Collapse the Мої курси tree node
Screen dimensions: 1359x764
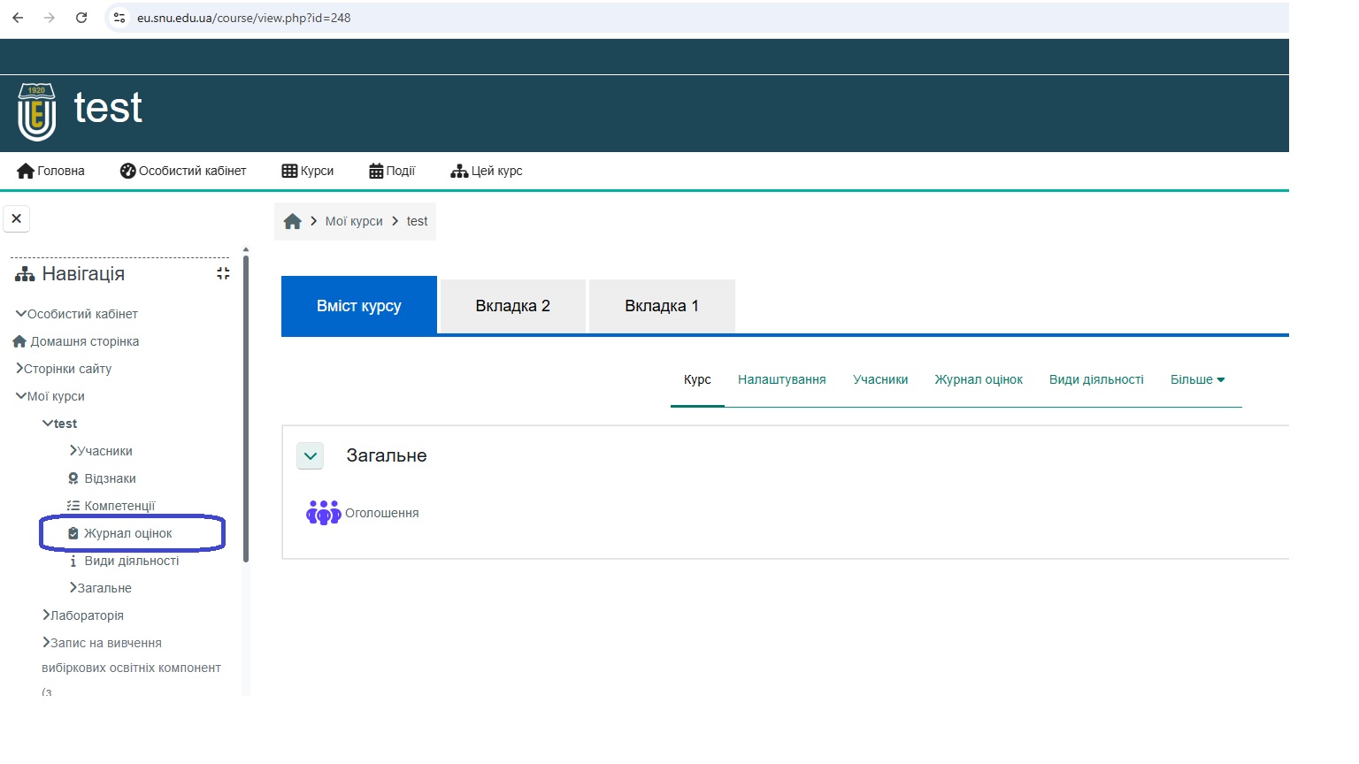coord(21,396)
